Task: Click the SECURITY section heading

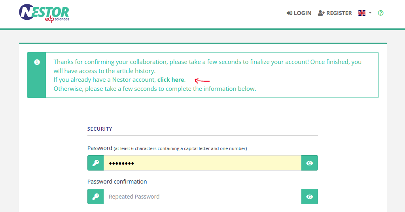Action: 100,129
